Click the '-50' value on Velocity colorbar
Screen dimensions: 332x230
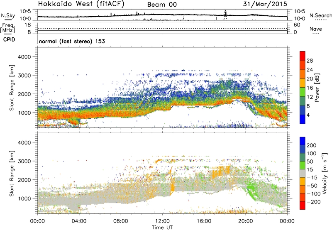(x=312, y=186)
